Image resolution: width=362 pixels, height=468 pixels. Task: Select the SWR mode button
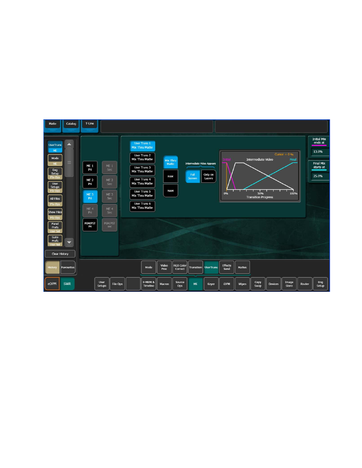pos(67,284)
